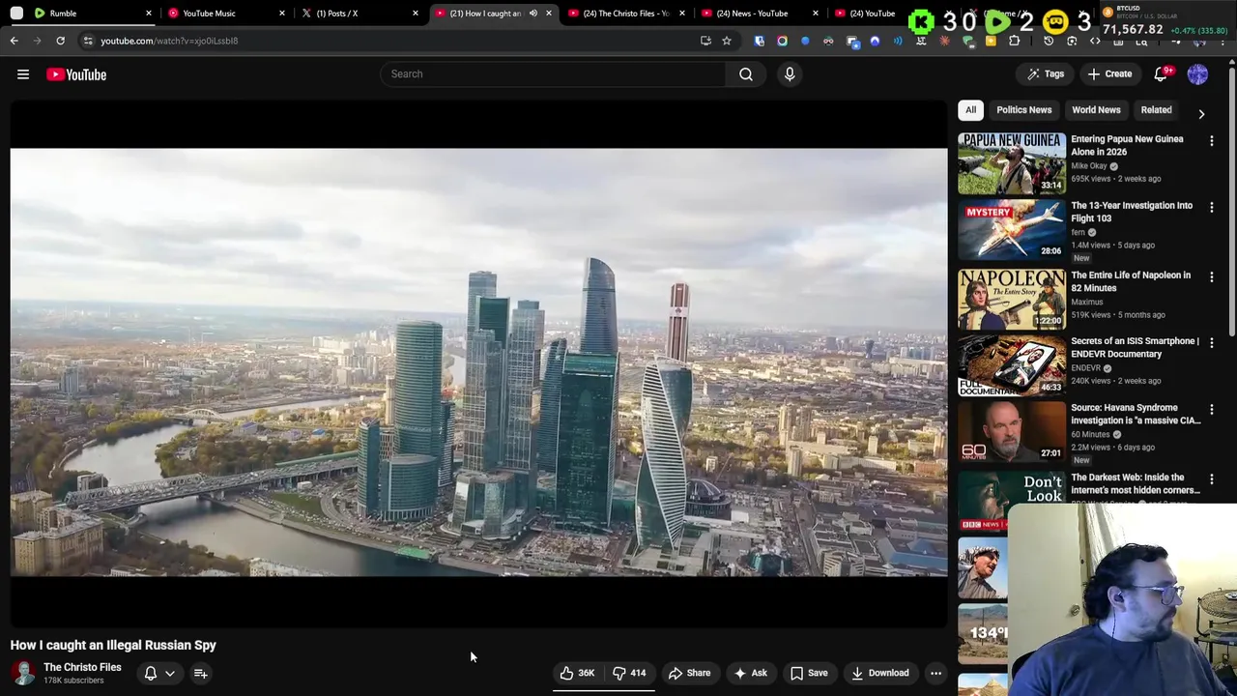1237x696 pixels.
Task: Open the account avatar menu
Action: [x=1197, y=73]
